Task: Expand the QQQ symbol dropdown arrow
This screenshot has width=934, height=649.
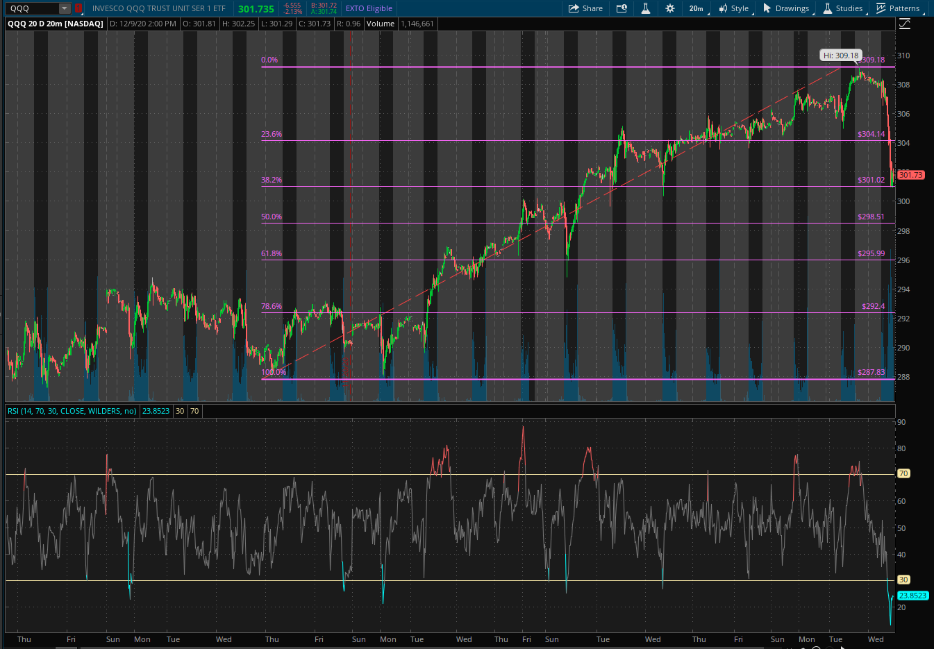Action: pos(65,8)
